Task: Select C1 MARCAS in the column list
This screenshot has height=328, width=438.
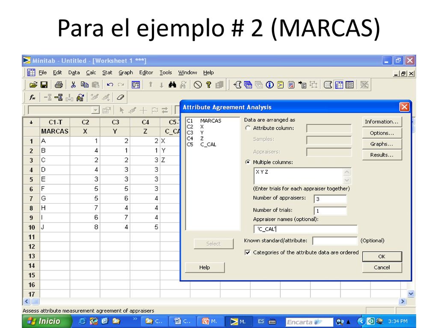Action: (x=204, y=121)
